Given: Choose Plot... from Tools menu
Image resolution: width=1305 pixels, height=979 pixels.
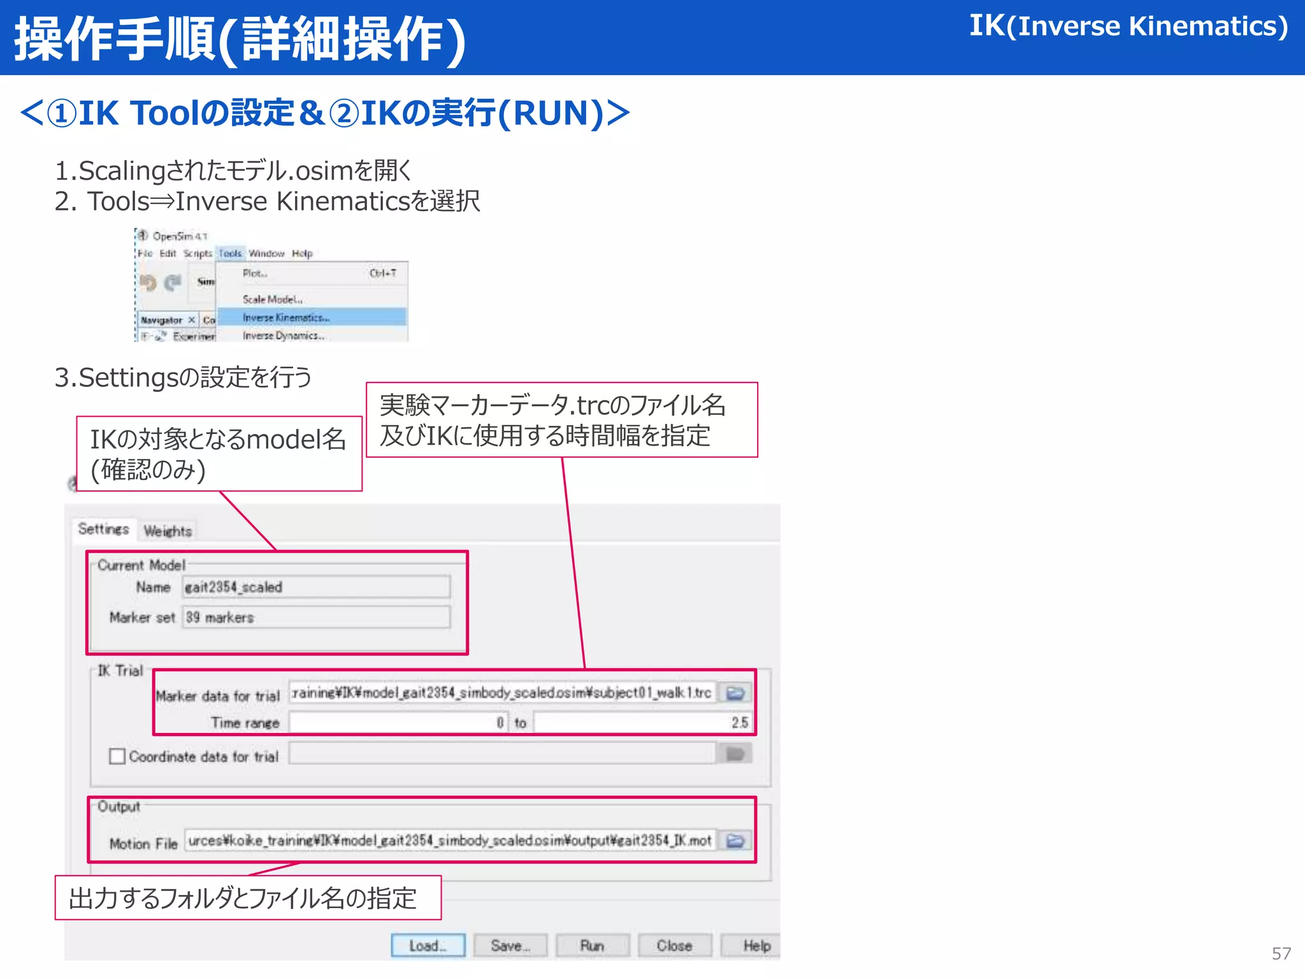Looking at the screenshot, I should [312, 273].
